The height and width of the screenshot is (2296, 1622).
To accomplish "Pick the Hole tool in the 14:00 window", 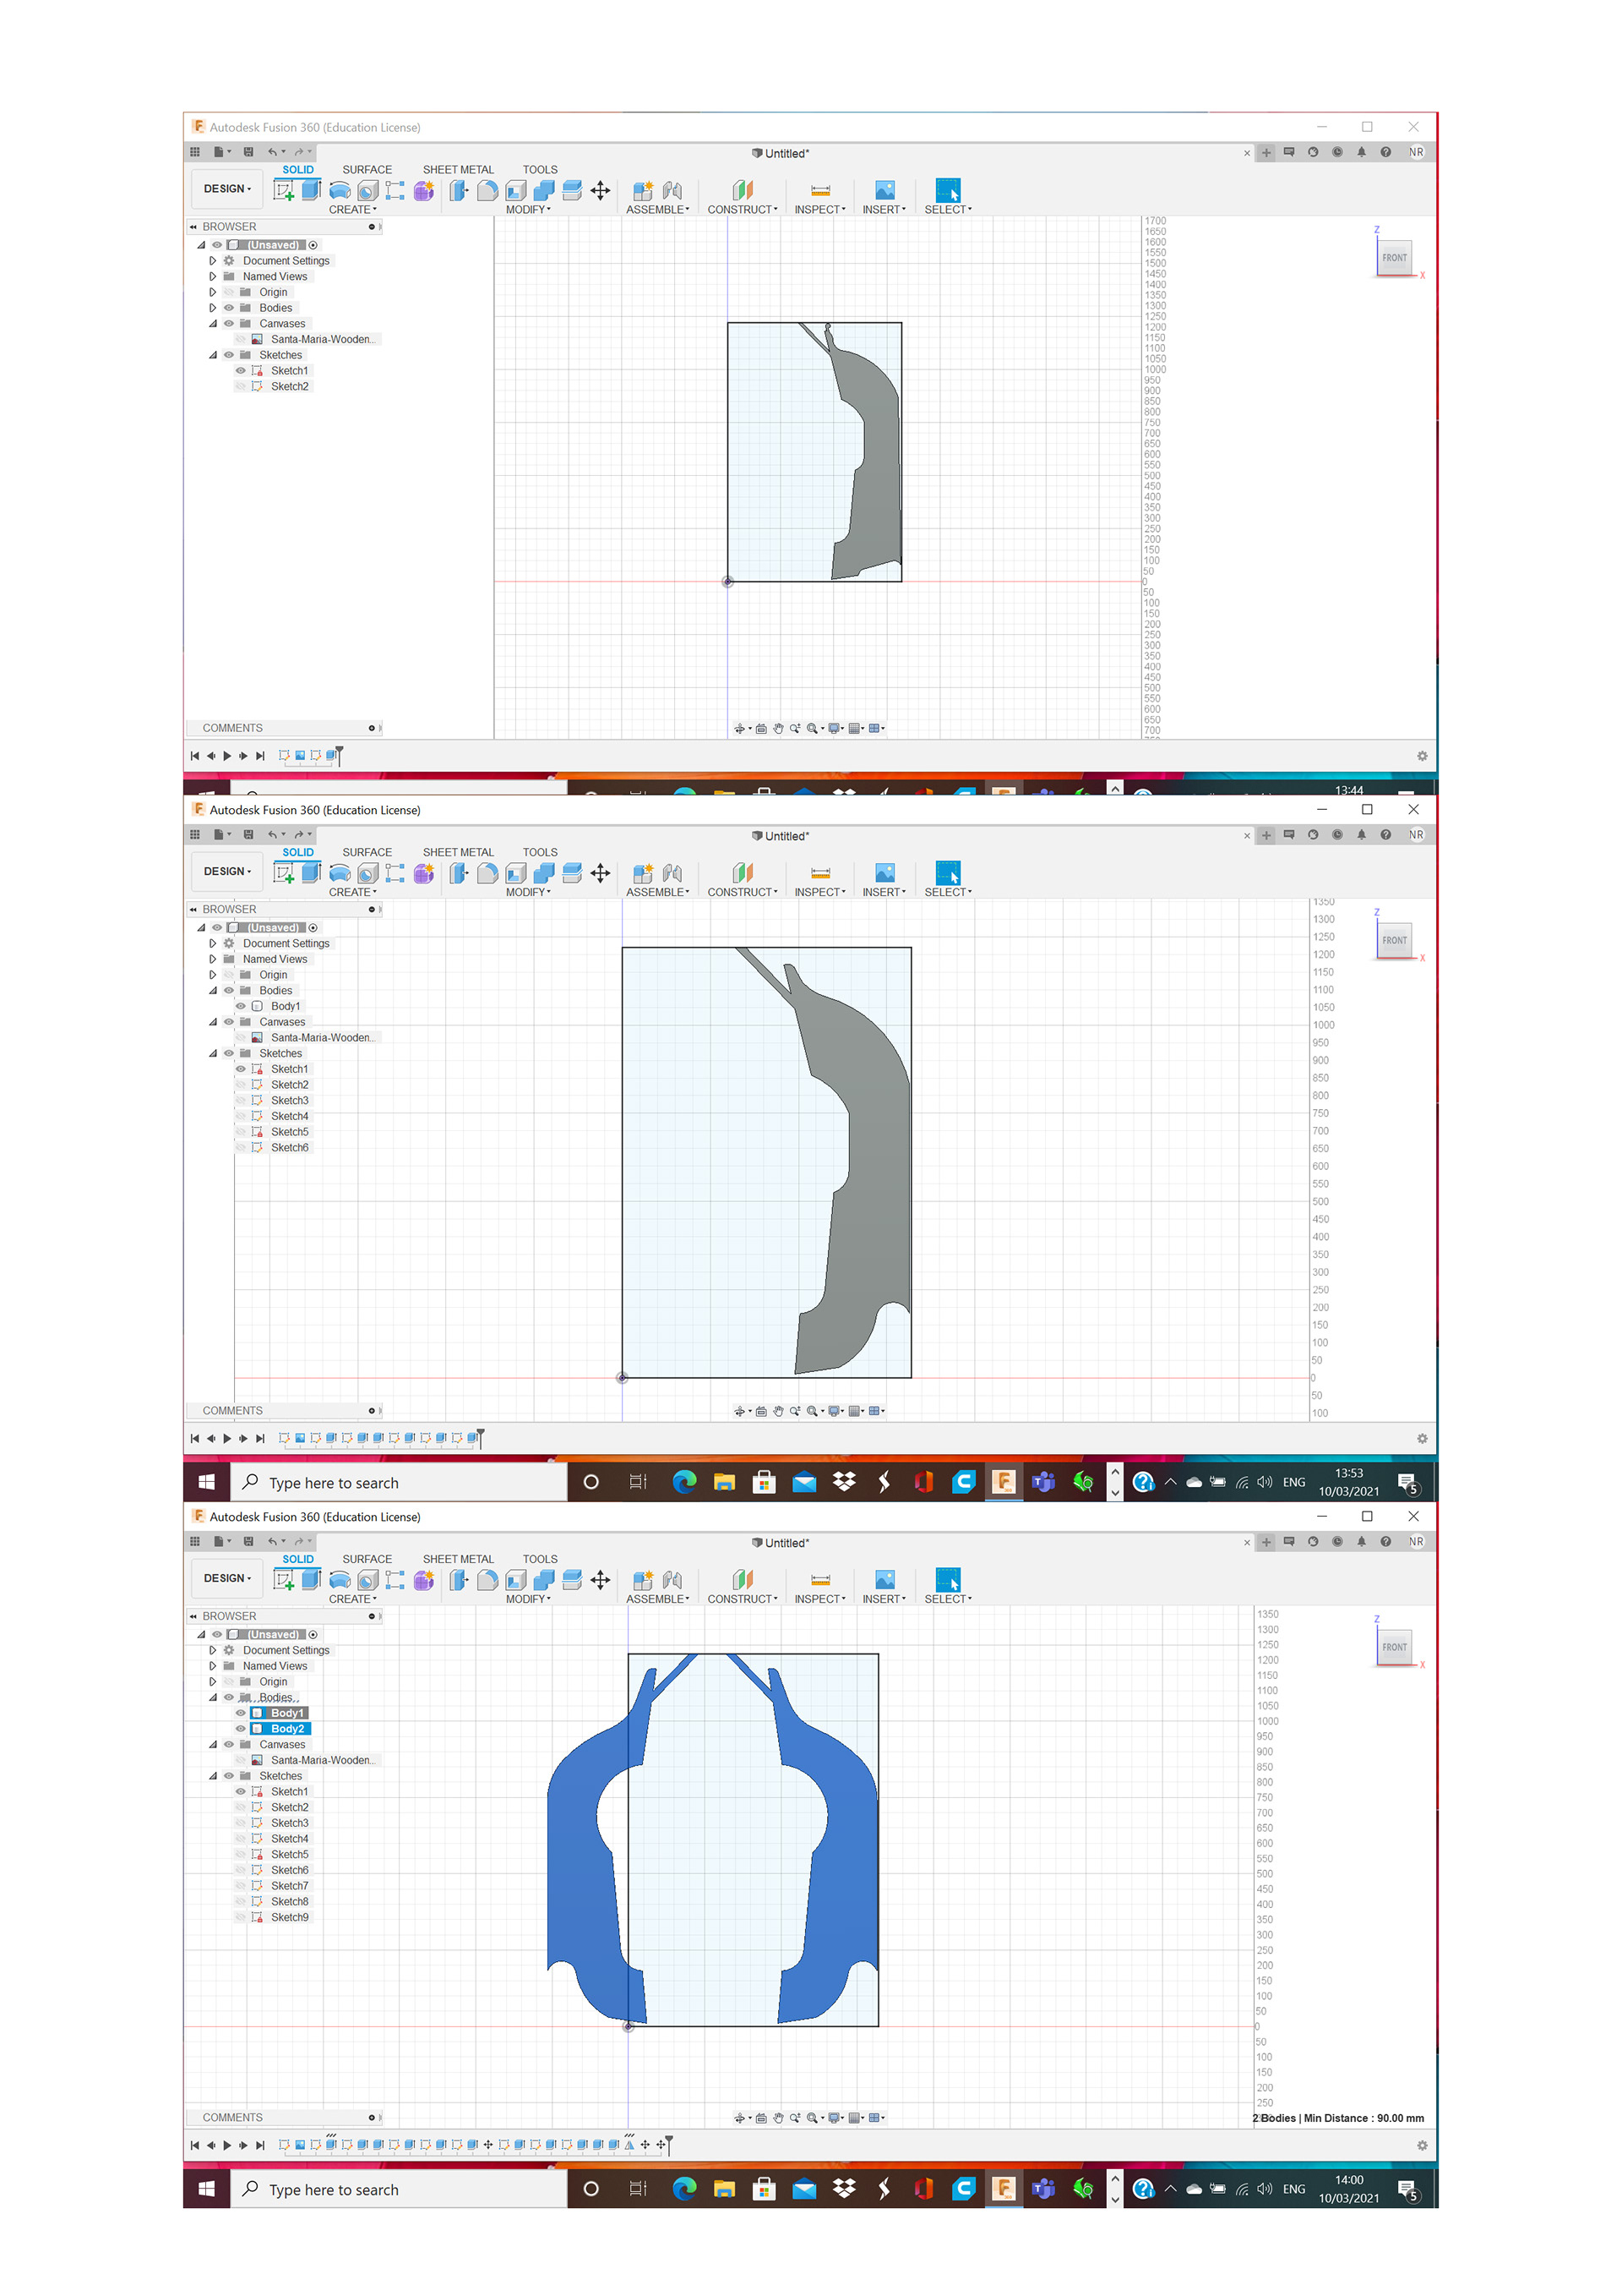I will tap(367, 1580).
